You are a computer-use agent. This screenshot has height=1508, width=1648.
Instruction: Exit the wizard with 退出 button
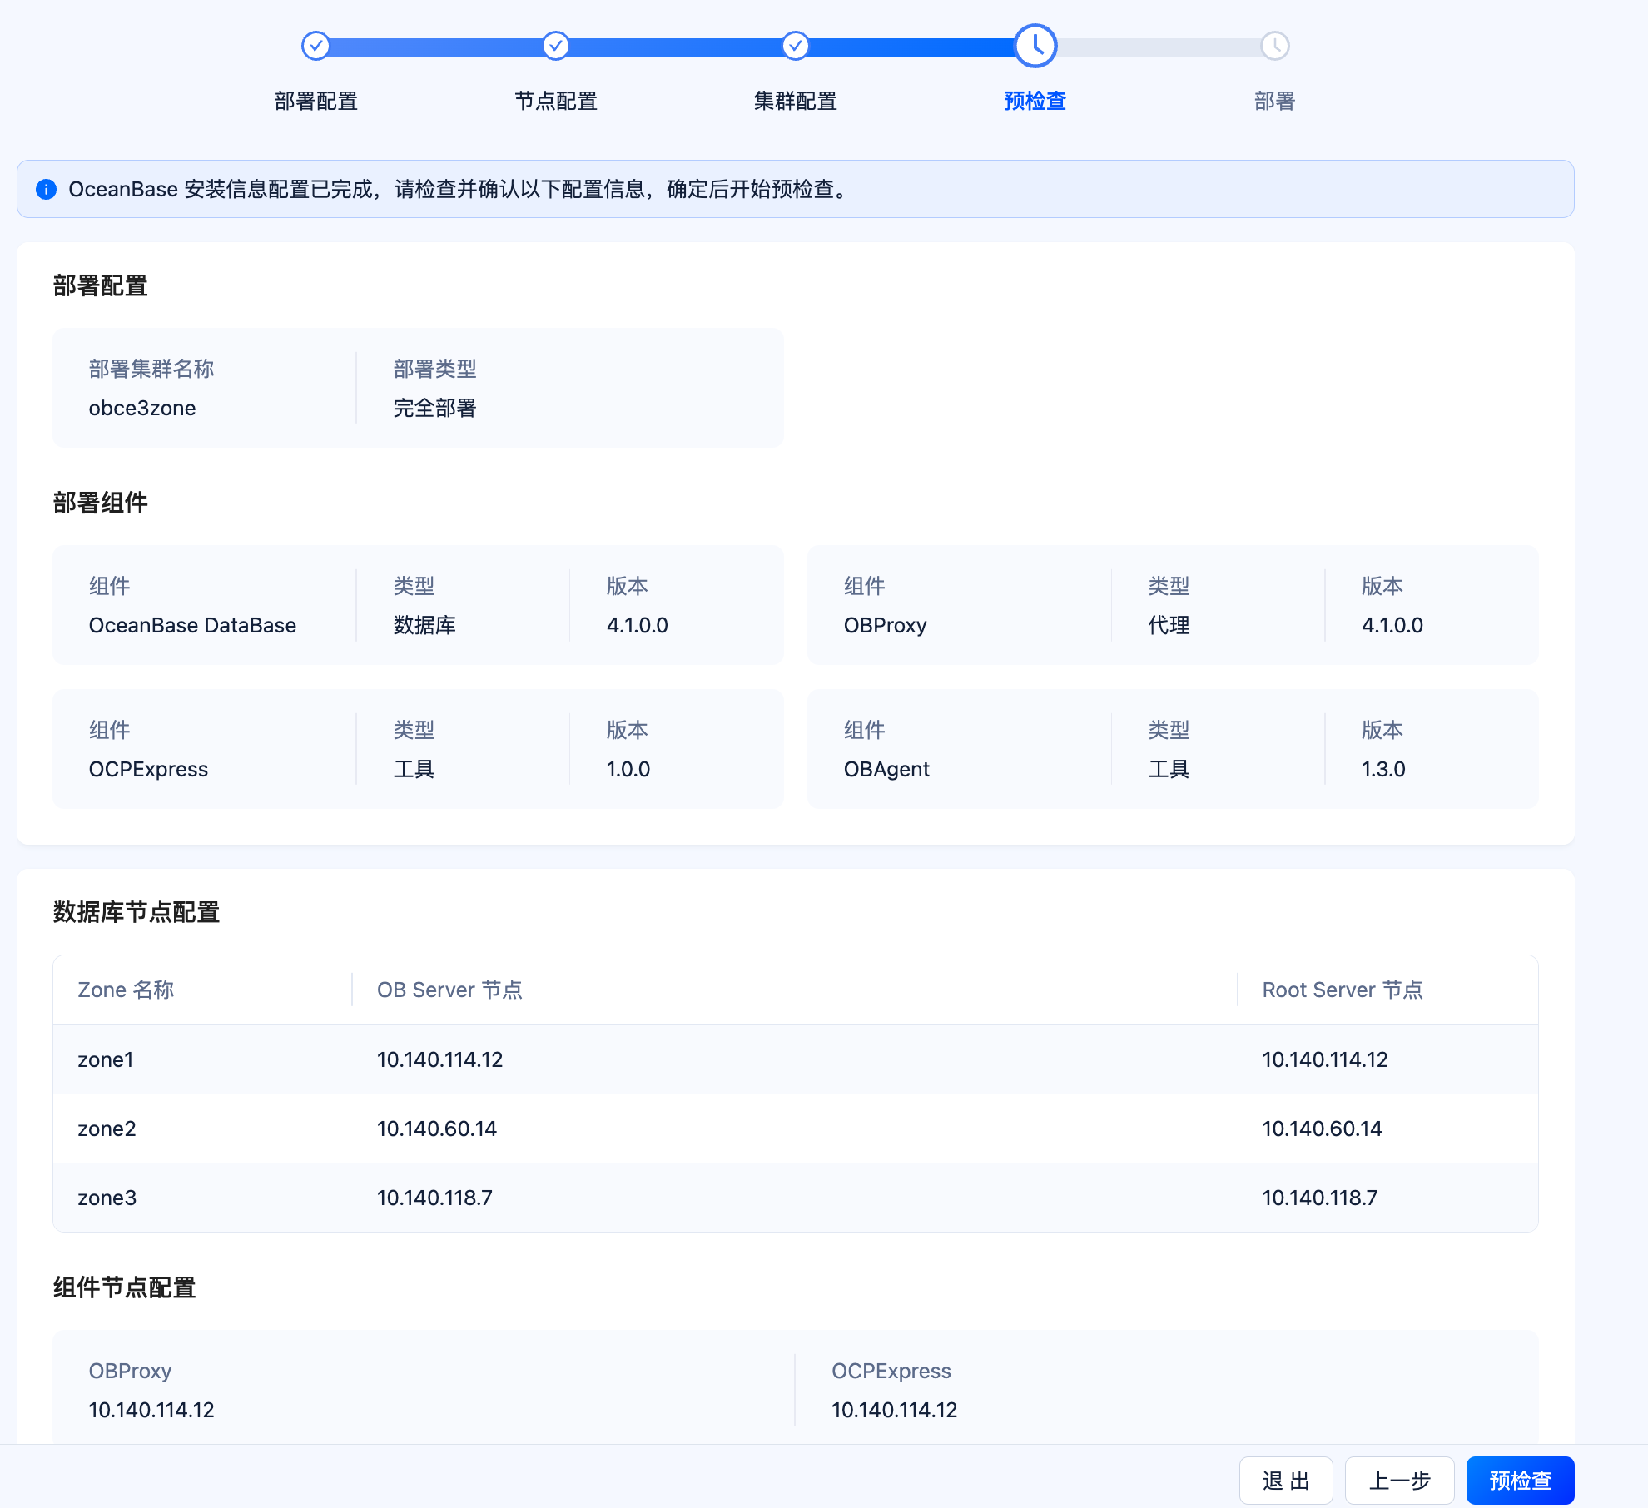pos(1285,1481)
